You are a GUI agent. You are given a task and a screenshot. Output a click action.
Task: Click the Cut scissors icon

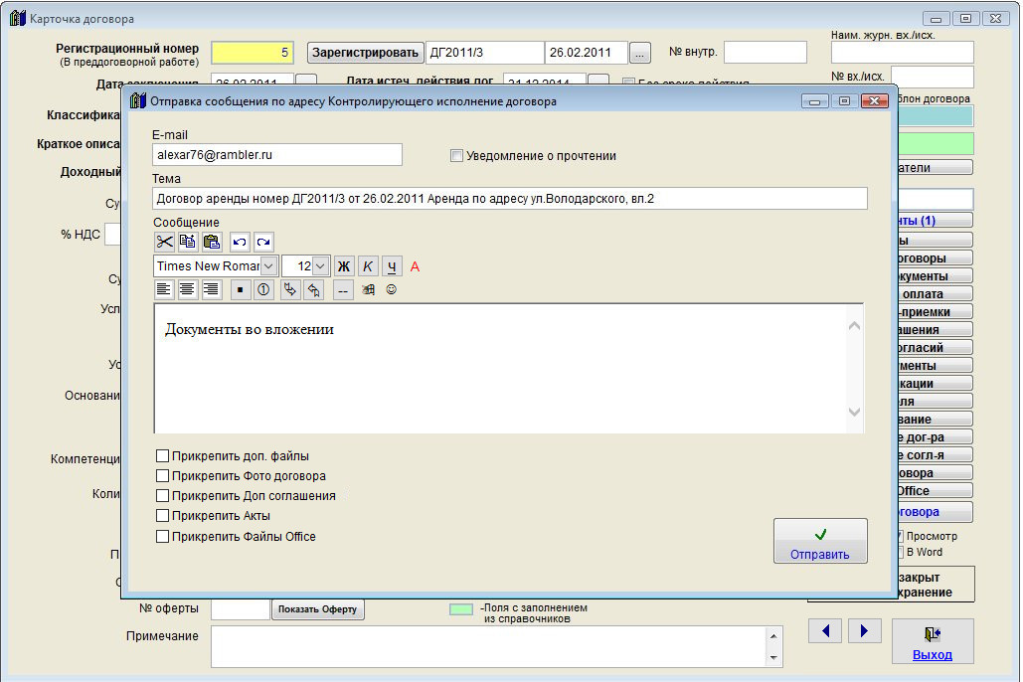pyautogui.click(x=165, y=242)
